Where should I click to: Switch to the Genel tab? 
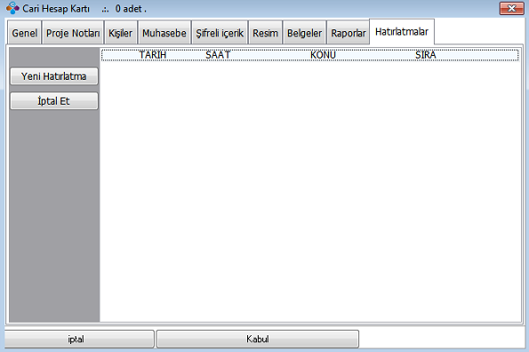24,33
